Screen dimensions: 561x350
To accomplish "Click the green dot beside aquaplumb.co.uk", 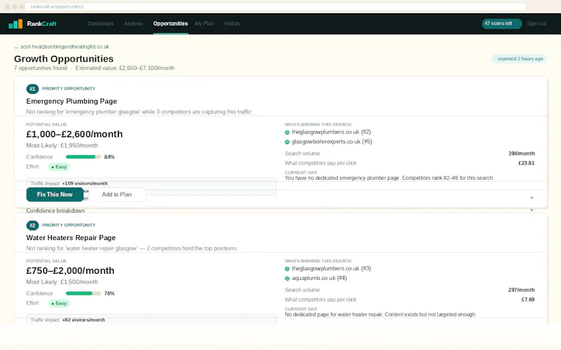I will click(287, 279).
